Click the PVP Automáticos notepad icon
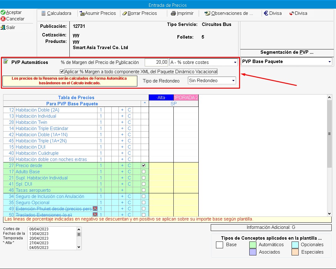The width and height of the screenshot is (336, 269). (6, 62)
